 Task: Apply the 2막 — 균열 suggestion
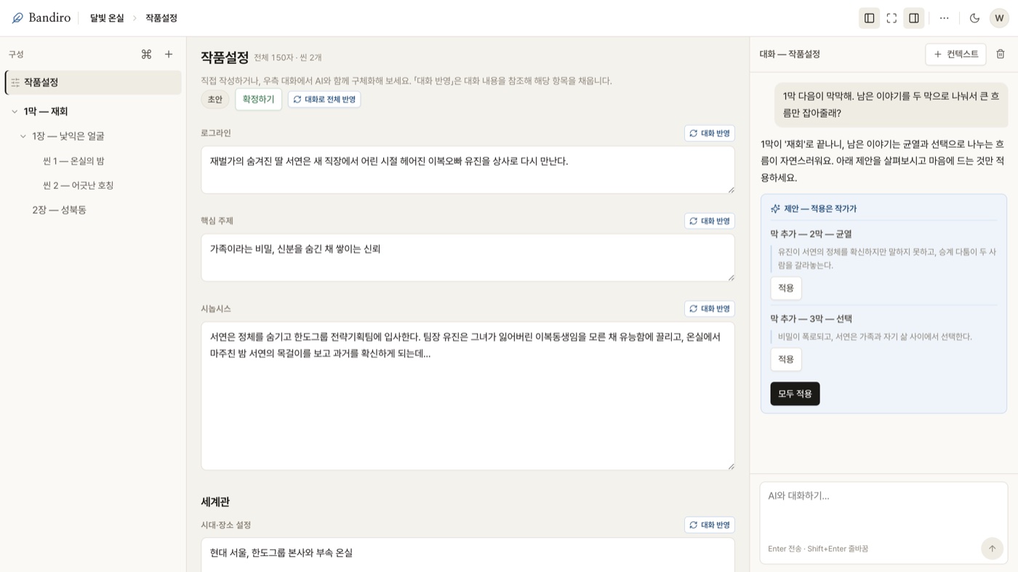click(x=786, y=289)
